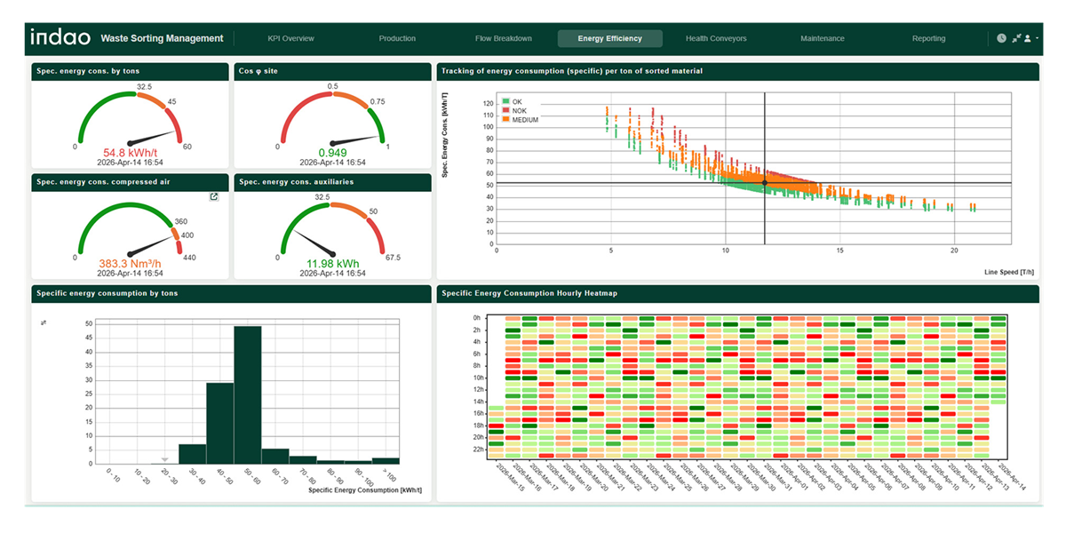Select the Health Conveyors tab
Image resolution: width=1066 pixels, height=533 pixels.
click(x=716, y=38)
